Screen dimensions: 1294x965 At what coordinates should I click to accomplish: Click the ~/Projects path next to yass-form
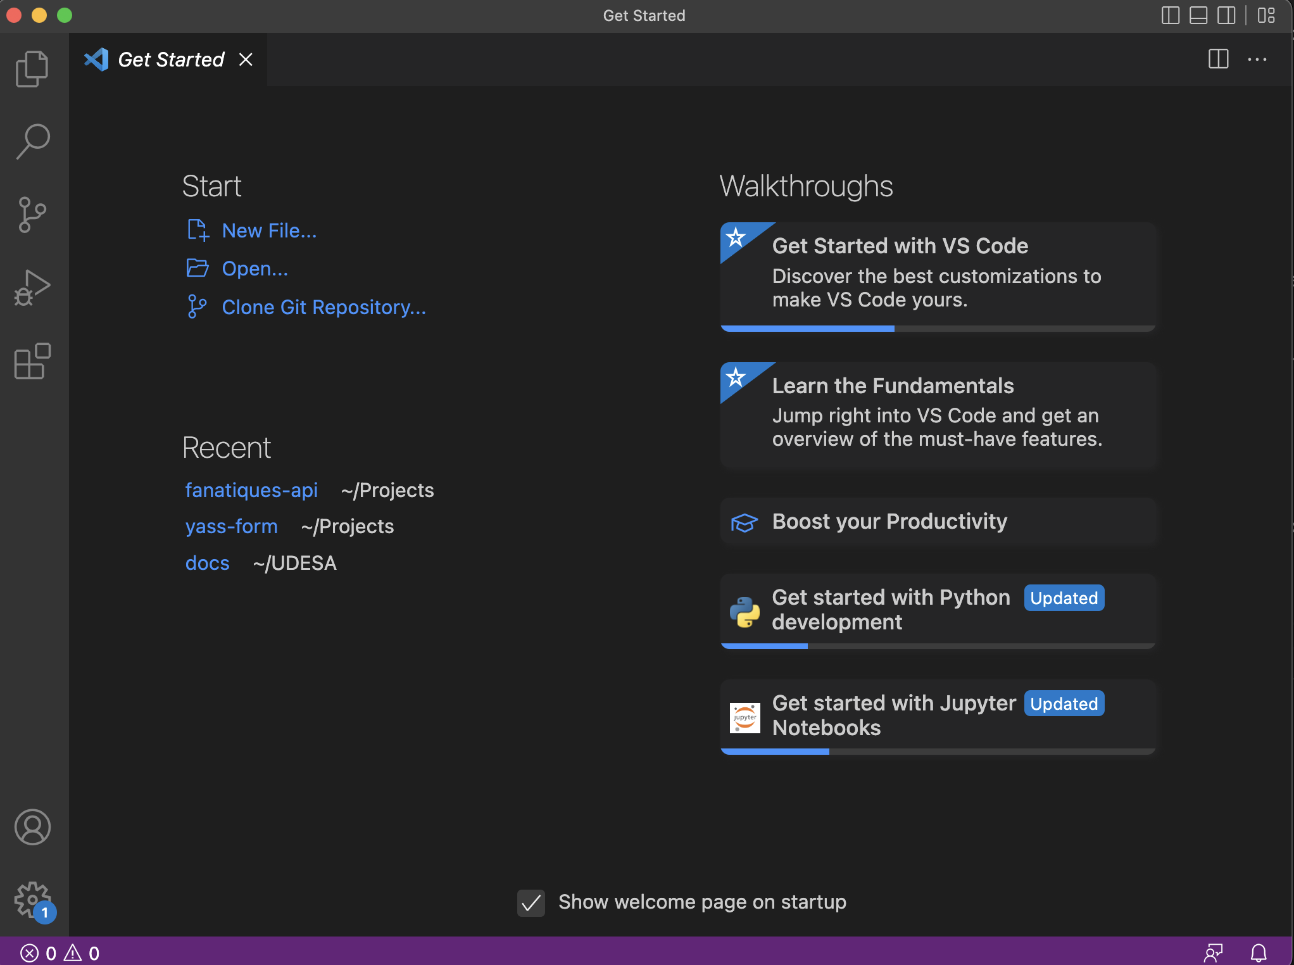[x=348, y=526]
